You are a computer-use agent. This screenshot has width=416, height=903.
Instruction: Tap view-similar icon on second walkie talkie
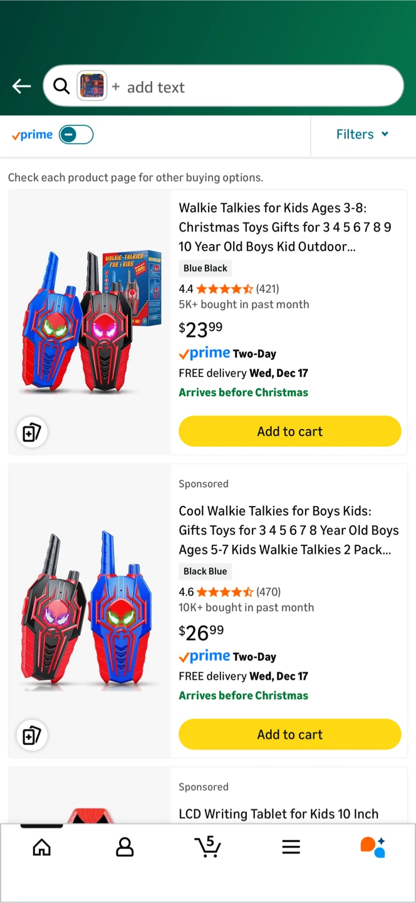[31, 735]
